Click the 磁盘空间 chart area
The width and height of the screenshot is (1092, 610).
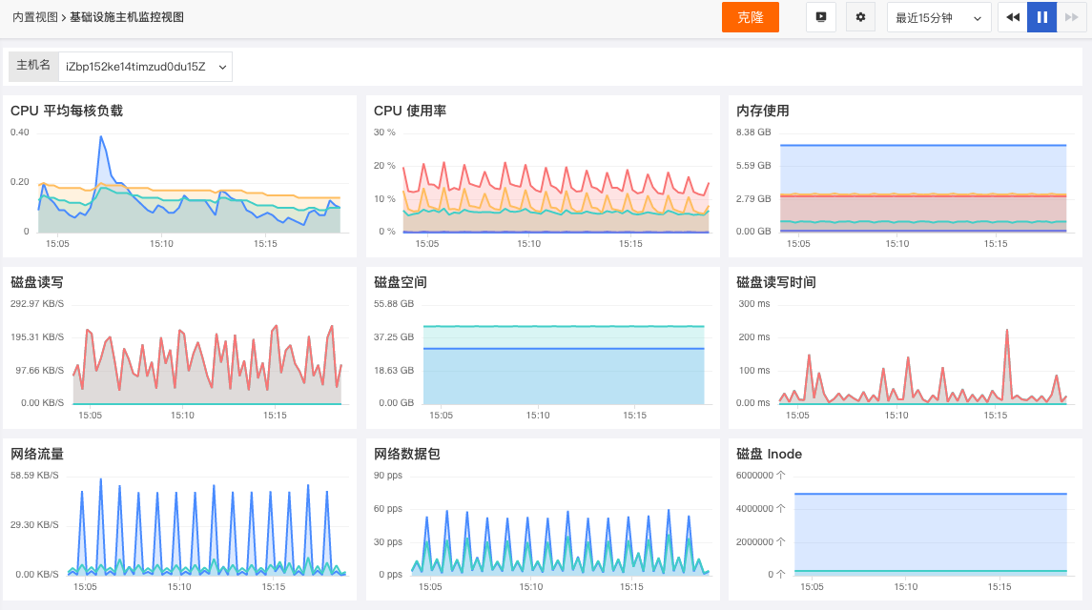[x=564, y=365]
